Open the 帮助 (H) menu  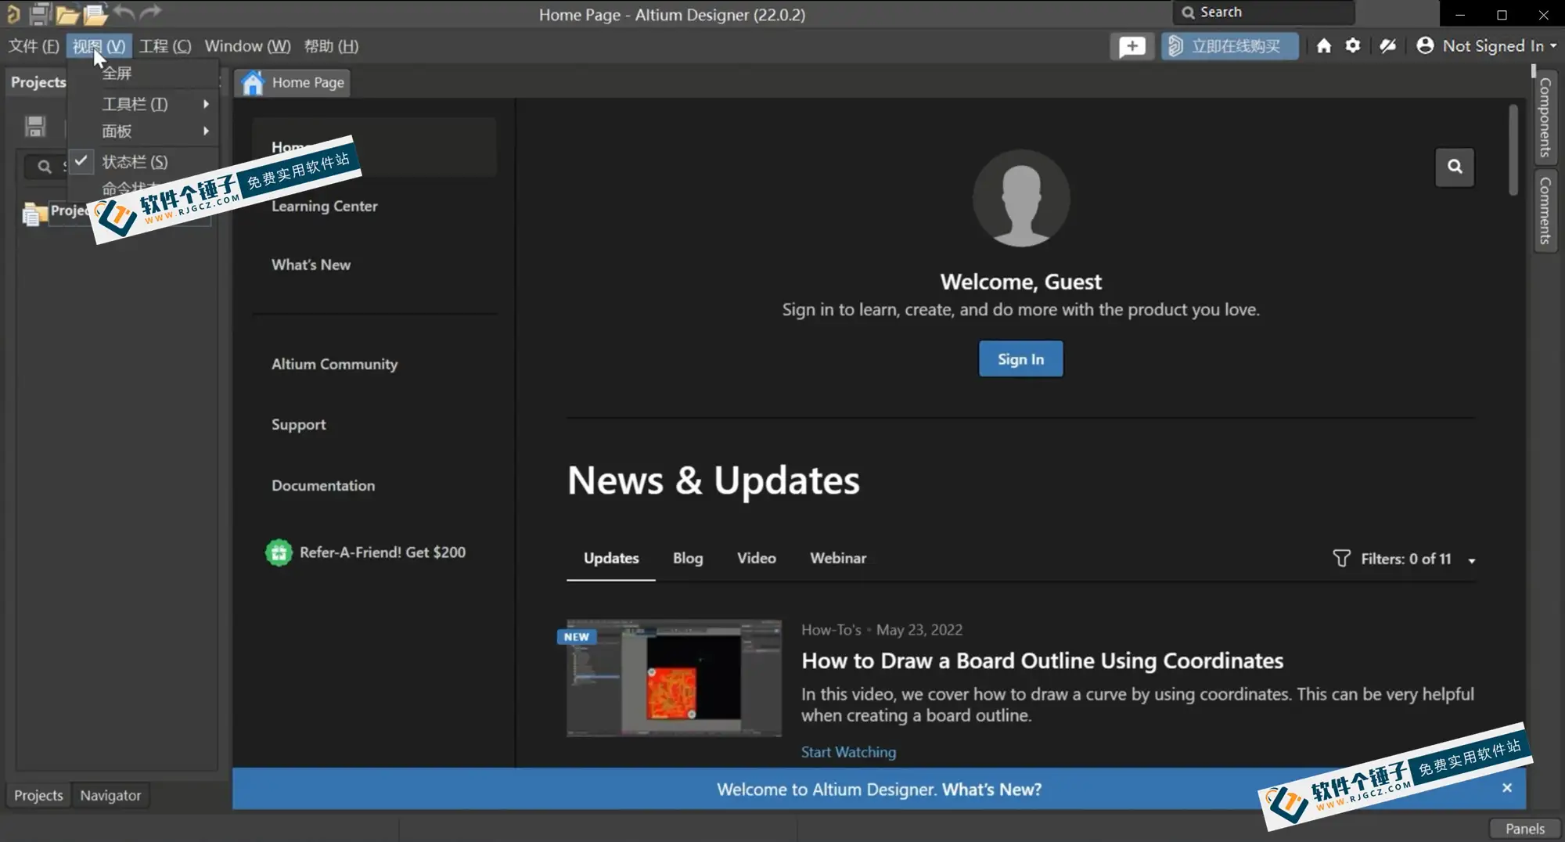click(x=331, y=46)
